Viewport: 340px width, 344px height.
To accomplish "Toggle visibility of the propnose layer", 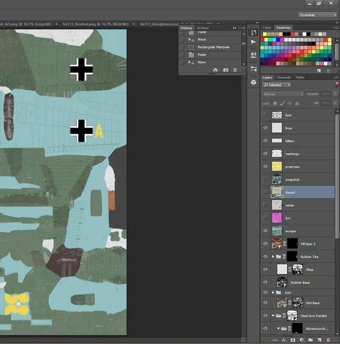I will point(266,167).
